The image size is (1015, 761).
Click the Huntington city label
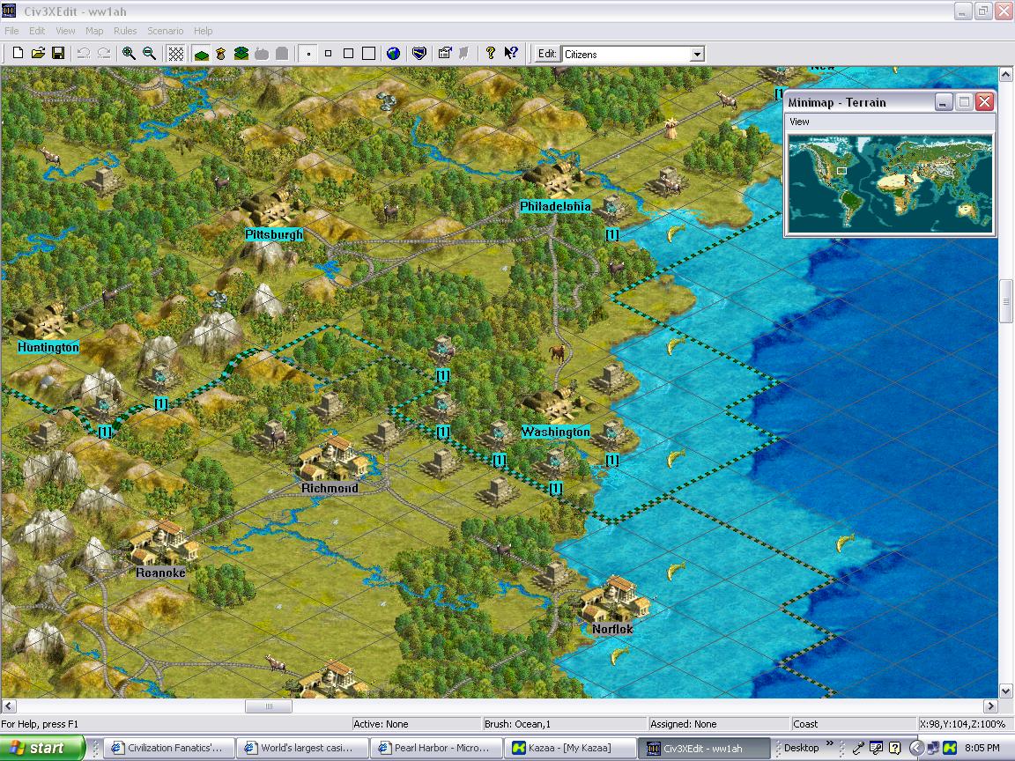[x=48, y=348]
